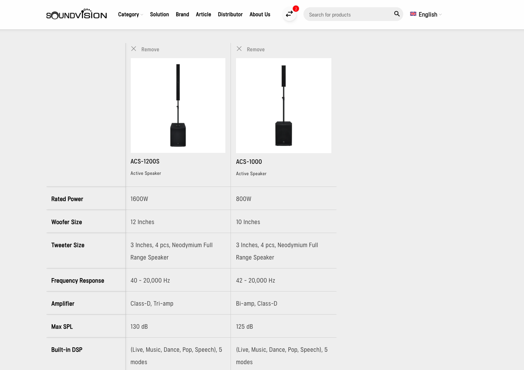524x370 pixels.
Task: Click the search magnifier icon
Action: tap(397, 14)
